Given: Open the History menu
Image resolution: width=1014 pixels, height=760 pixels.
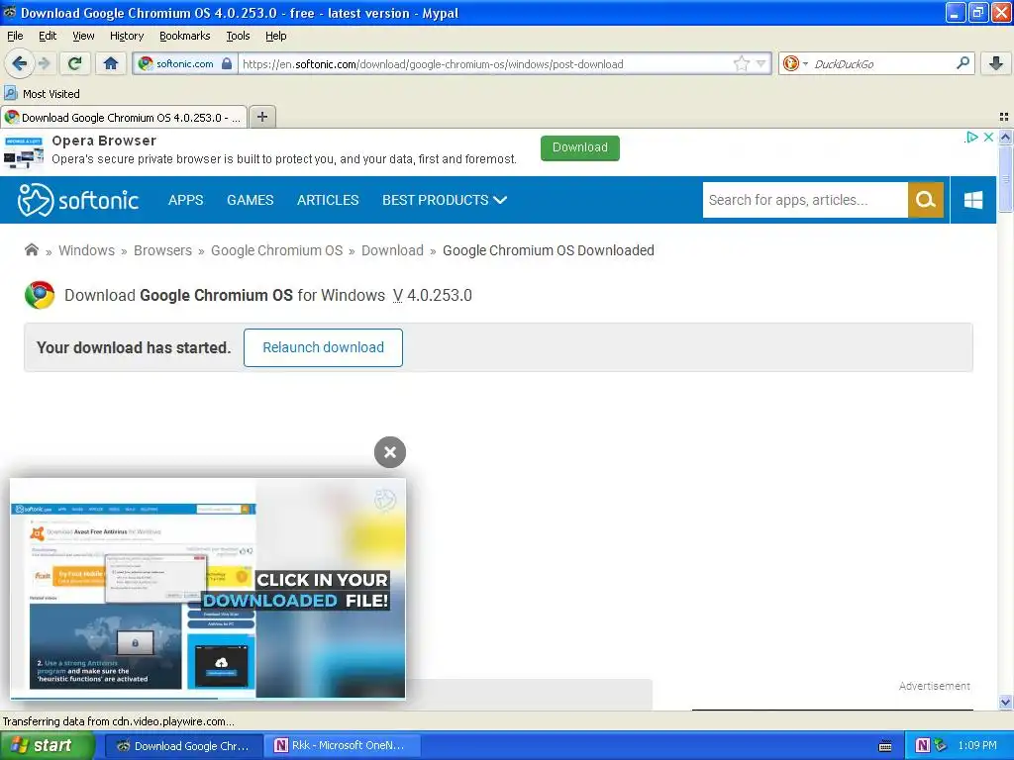Looking at the screenshot, I should click(127, 37).
